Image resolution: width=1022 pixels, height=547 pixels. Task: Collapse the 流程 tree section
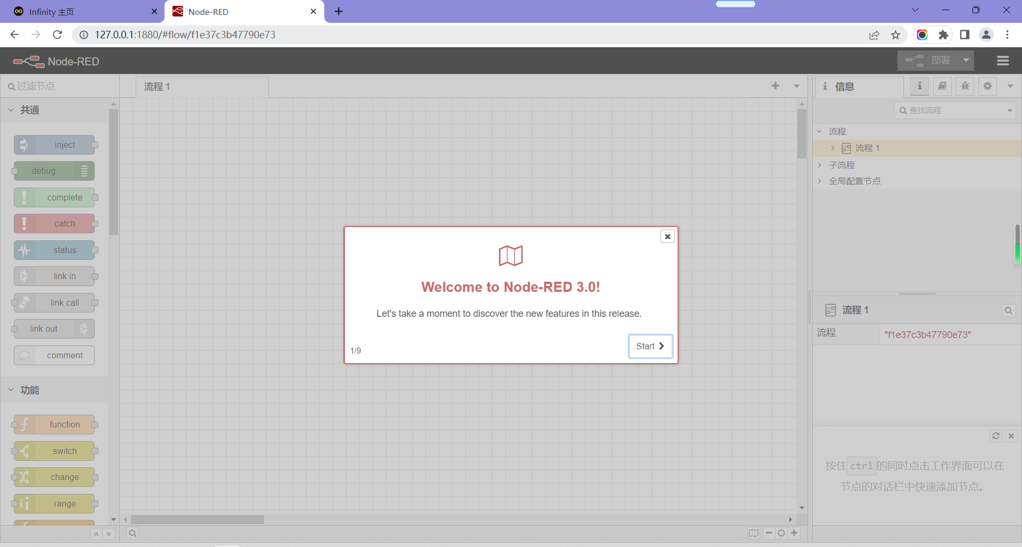820,131
